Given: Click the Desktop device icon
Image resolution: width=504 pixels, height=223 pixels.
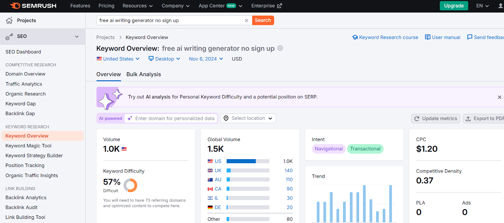Looking at the screenshot, I should coord(151,59).
